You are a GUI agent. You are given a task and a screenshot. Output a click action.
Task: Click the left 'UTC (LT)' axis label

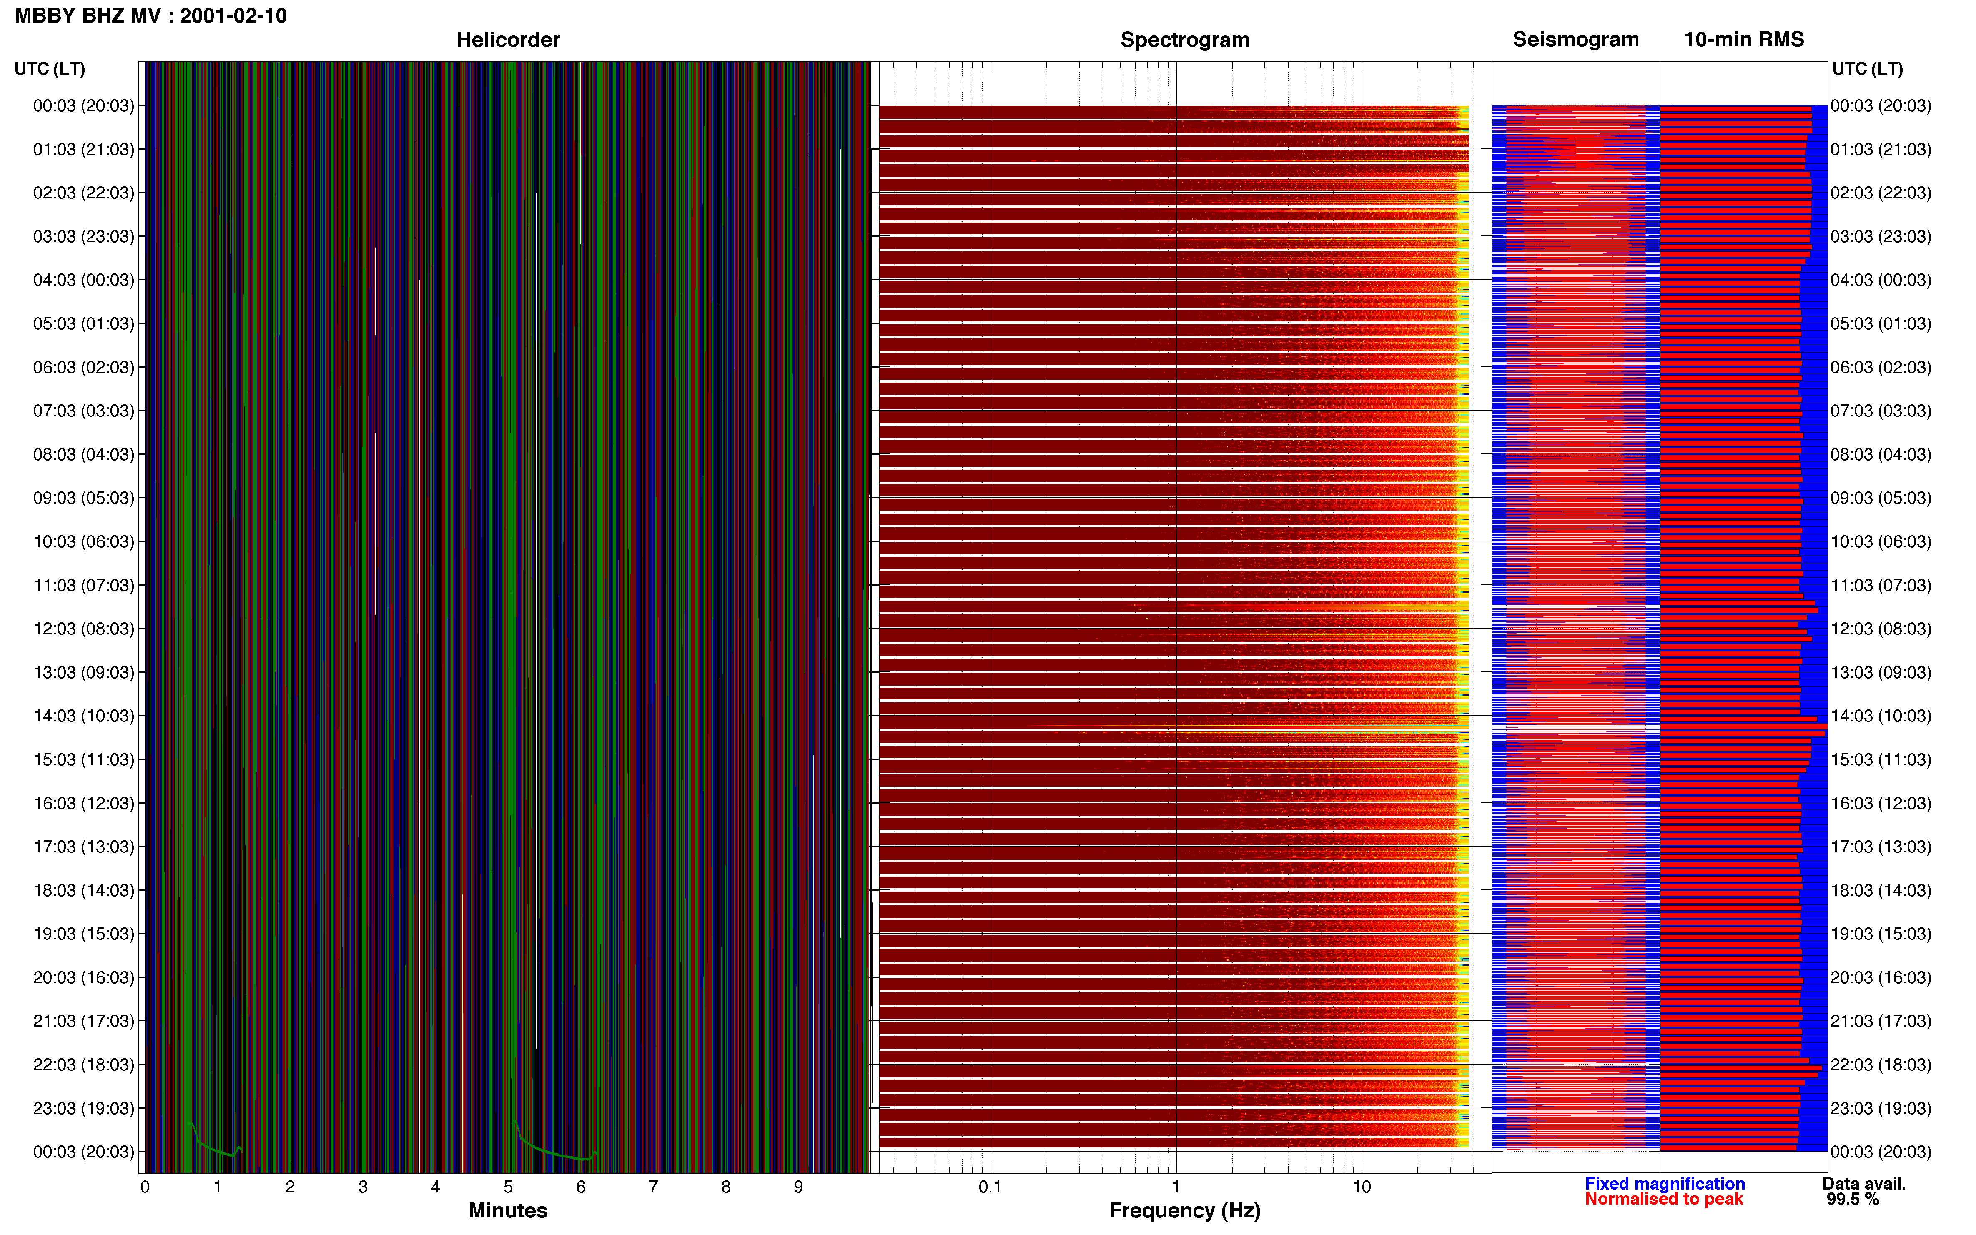(x=50, y=69)
